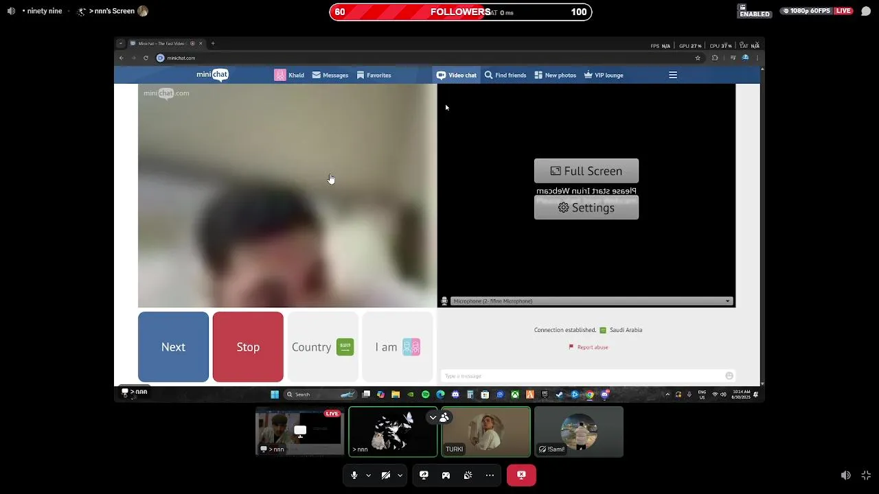Screen dimensions: 879x494
Task: Select the > nnn participant tile
Action: pyautogui.click(x=393, y=432)
